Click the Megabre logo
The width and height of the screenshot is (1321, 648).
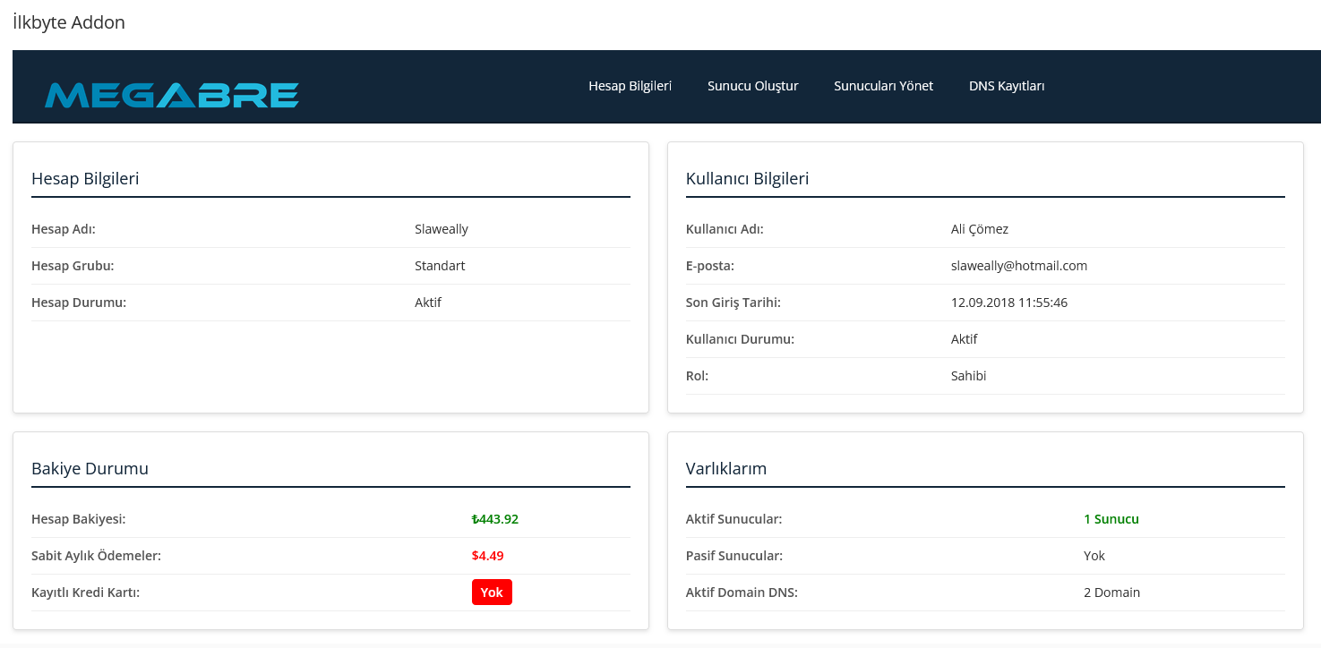[x=172, y=94]
